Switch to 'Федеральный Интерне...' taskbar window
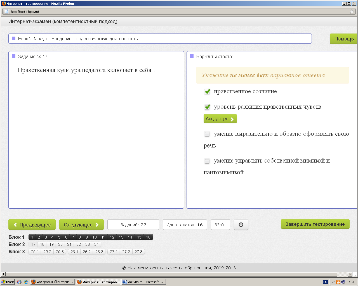The height and width of the screenshot is (286, 358). click(x=52, y=282)
